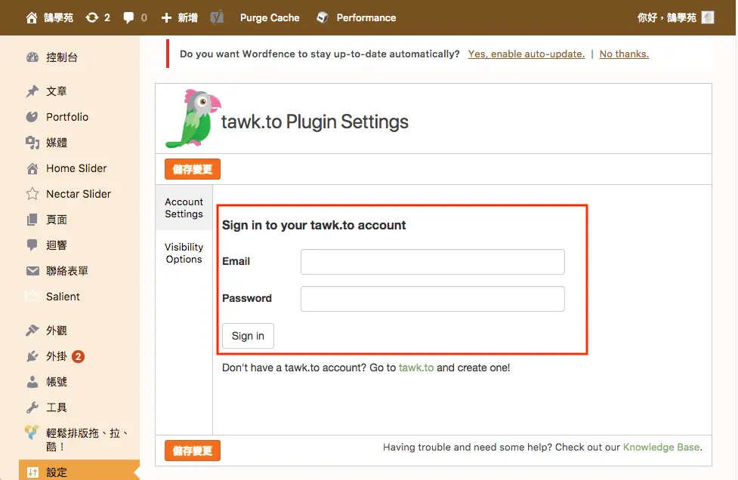The height and width of the screenshot is (480, 738).
Task: Click the home icon in admin bar
Action: coord(32,18)
